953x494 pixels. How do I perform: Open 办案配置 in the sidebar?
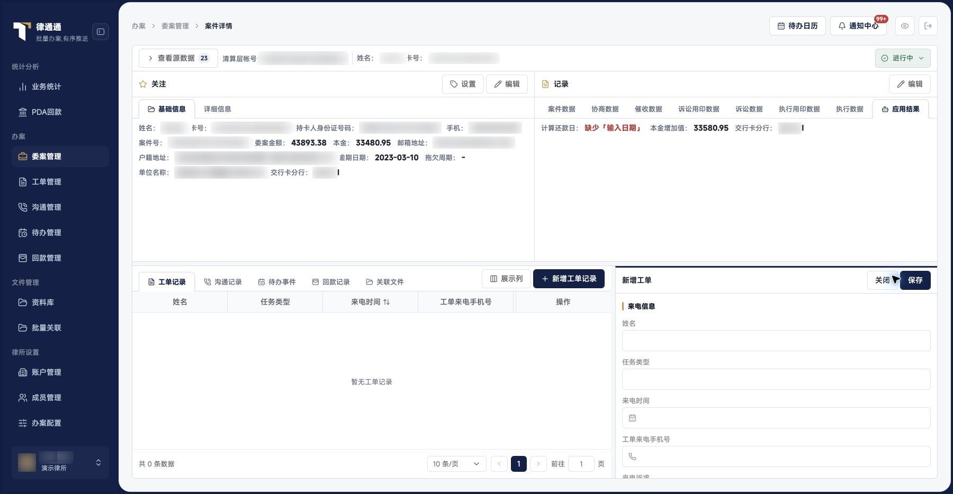click(60, 423)
